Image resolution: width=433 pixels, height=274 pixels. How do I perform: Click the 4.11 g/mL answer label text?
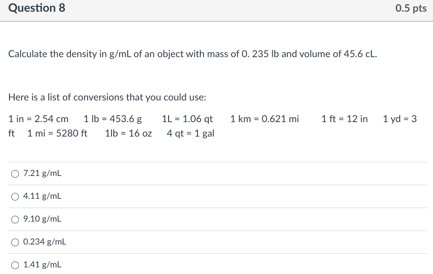[42, 196]
